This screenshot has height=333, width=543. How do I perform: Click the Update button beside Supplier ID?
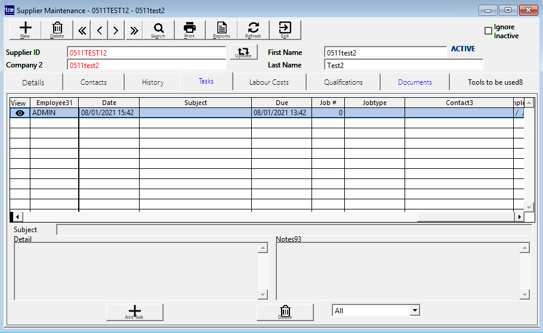point(243,53)
